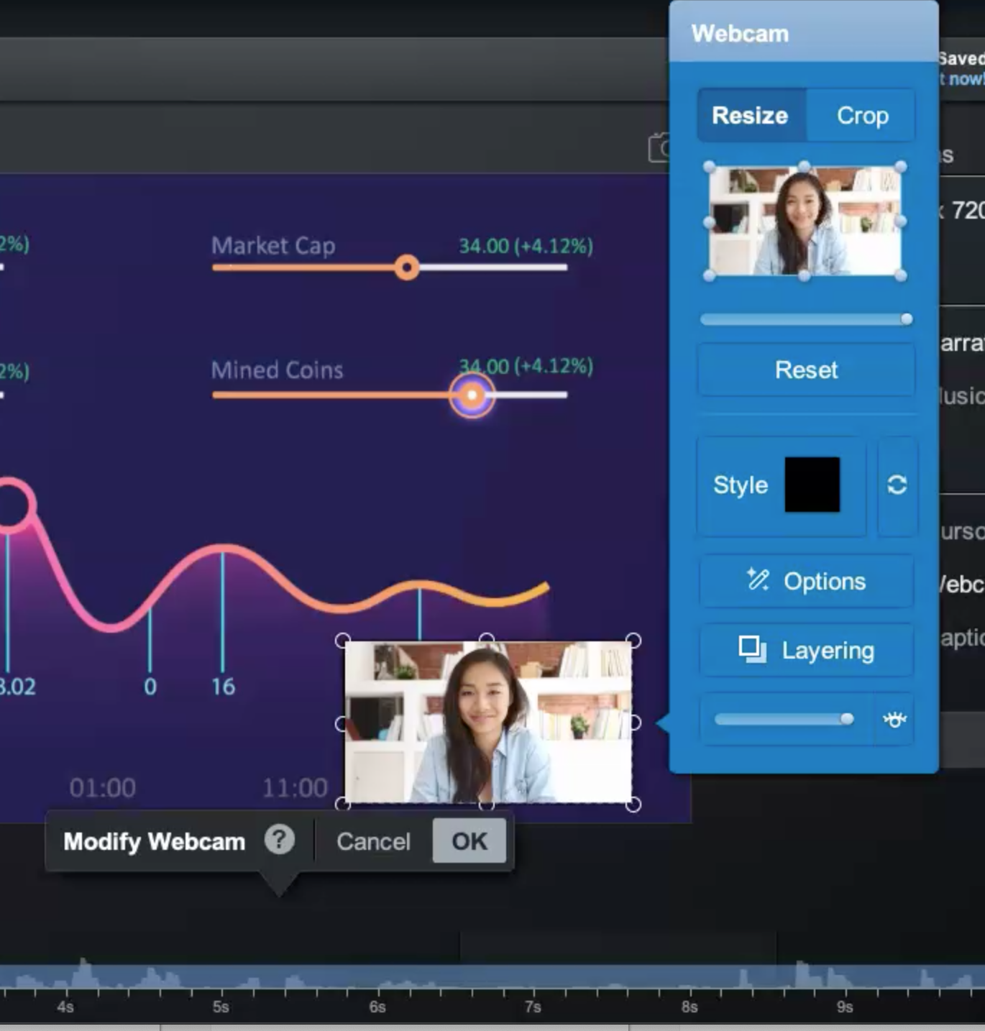Viewport: 985px width, 1031px height.
Task: Click the 6s mark on the timeline
Action: [377, 1007]
